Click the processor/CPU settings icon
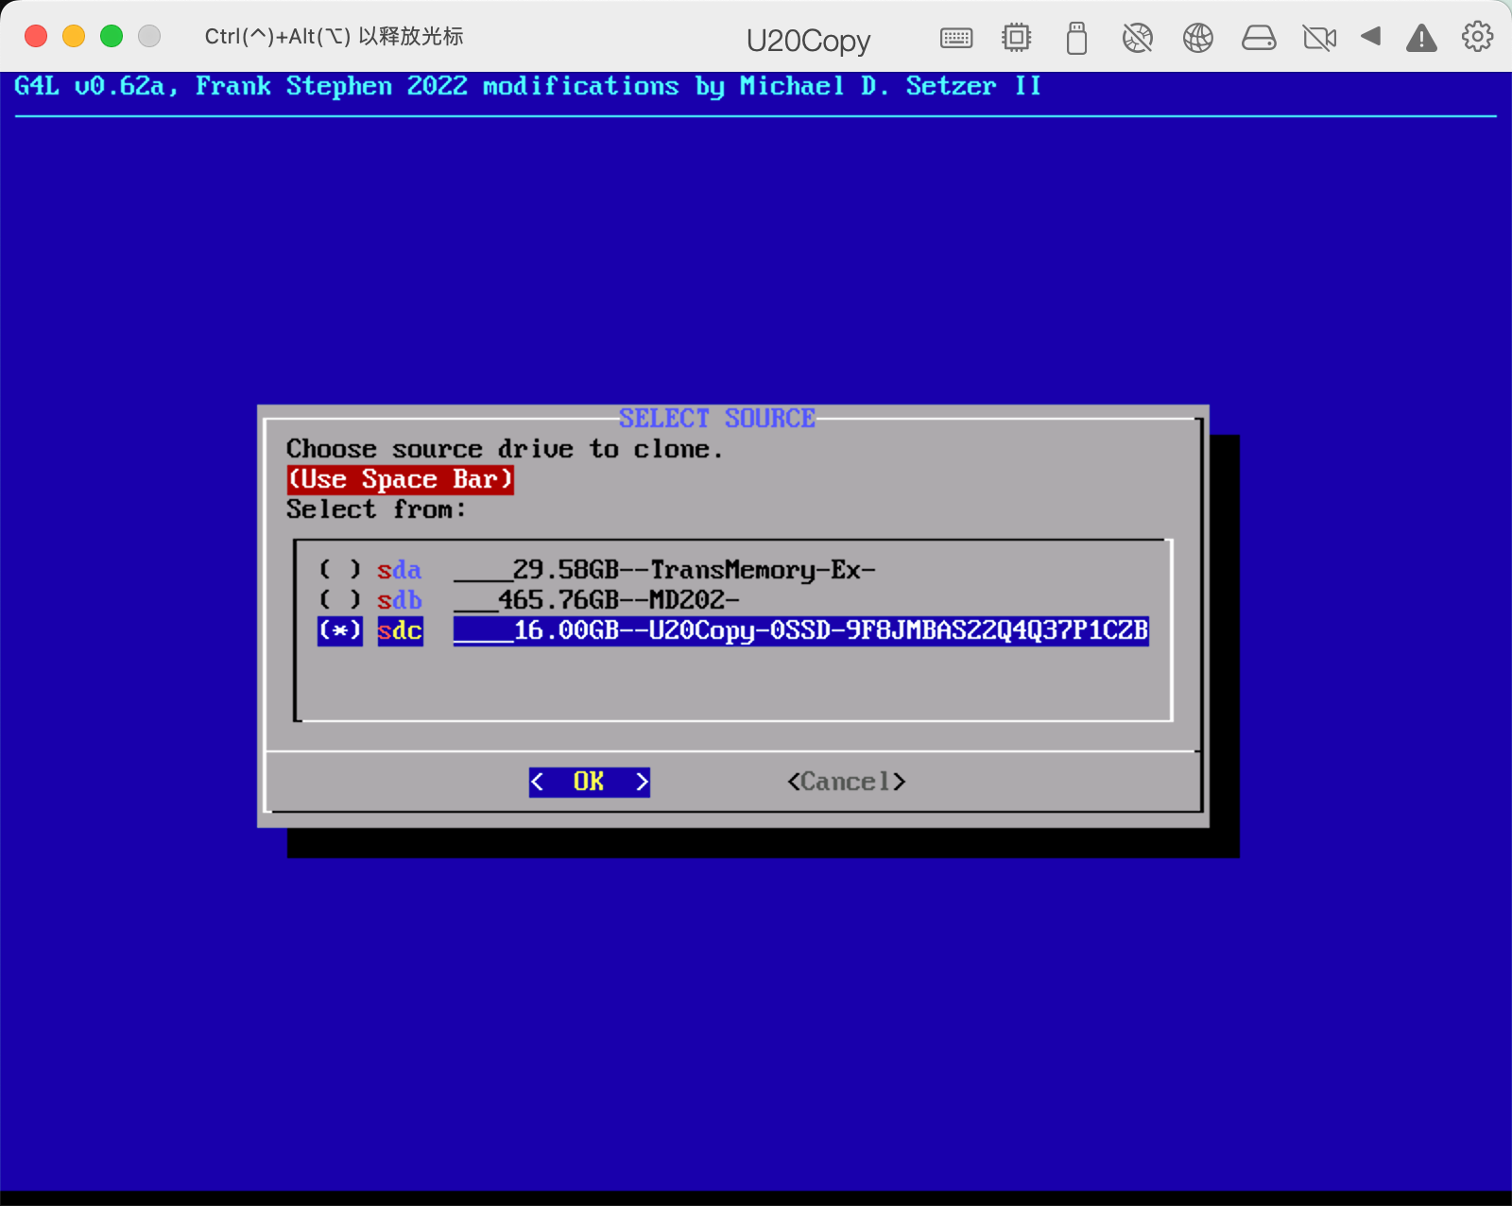The width and height of the screenshot is (1512, 1206). pos(1016,38)
